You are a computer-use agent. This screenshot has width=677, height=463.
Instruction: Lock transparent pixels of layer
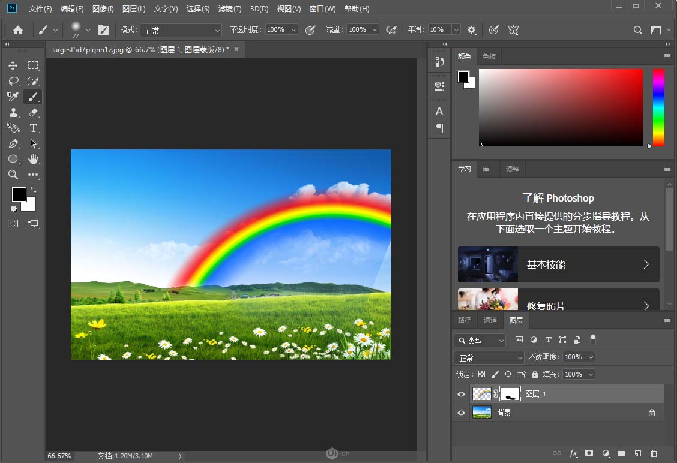[x=481, y=374]
